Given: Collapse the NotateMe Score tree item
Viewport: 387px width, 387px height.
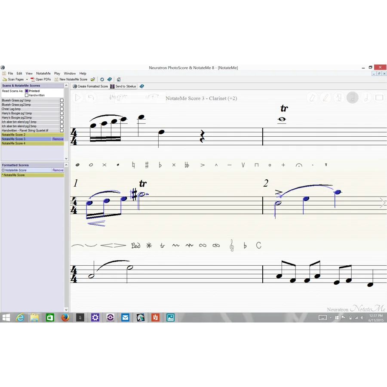Looking at the screenshot, I should point(3,170).
